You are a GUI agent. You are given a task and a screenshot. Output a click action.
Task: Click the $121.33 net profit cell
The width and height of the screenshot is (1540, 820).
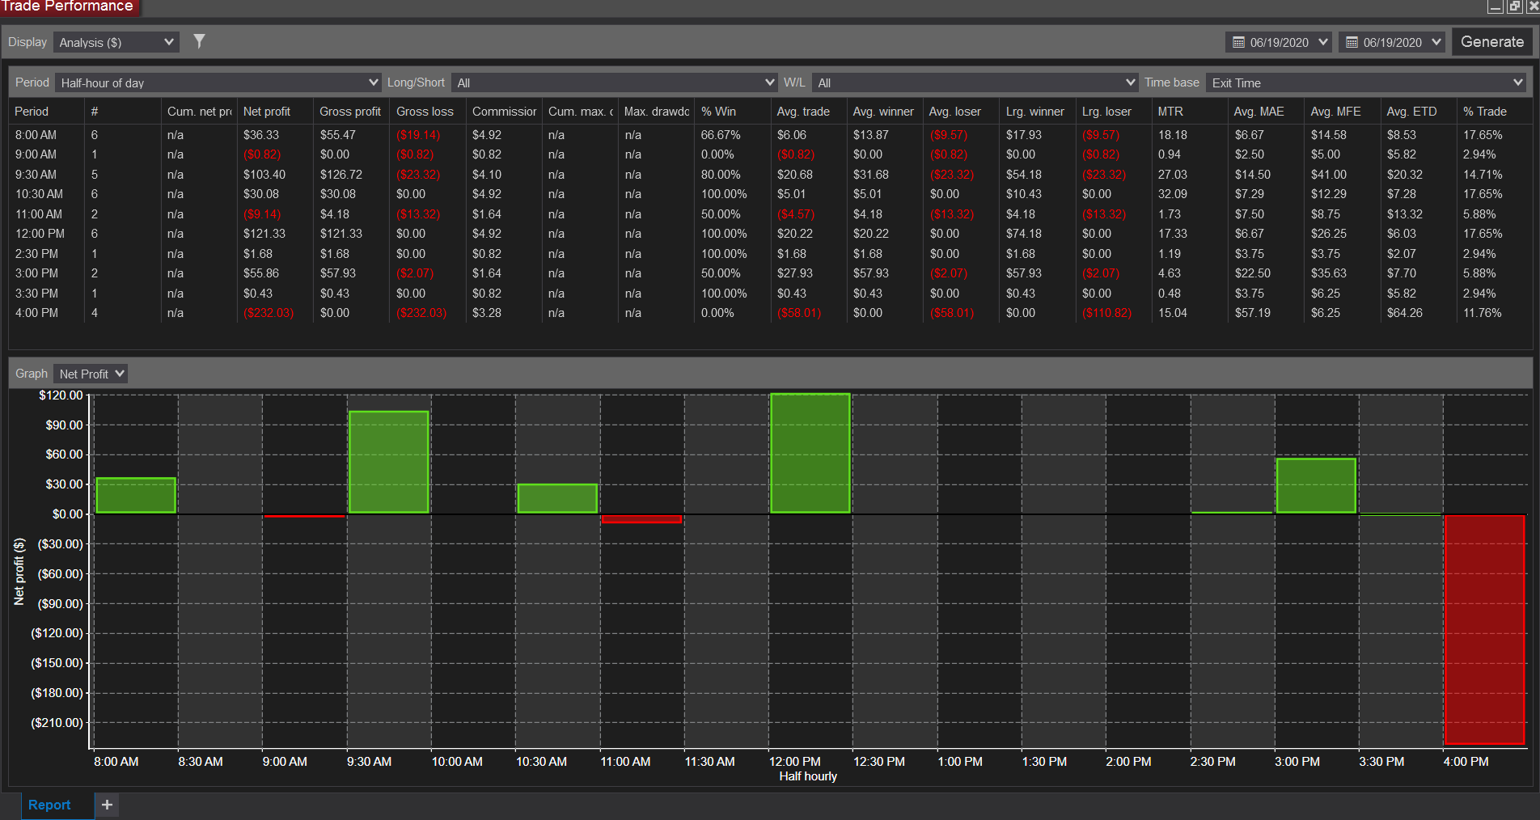click(x=264, y=234)
